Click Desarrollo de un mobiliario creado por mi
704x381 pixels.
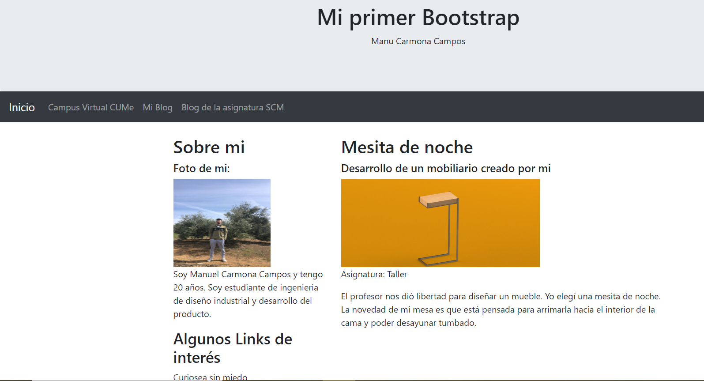coord(446,168)
